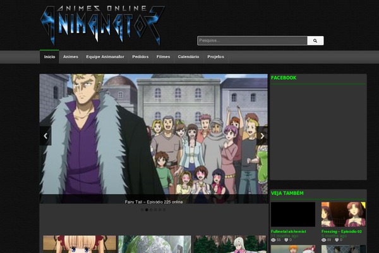The image size is (379, 253).
Task: Open the mossy stone forest thumbnail
Action: [x=155, y=244]
